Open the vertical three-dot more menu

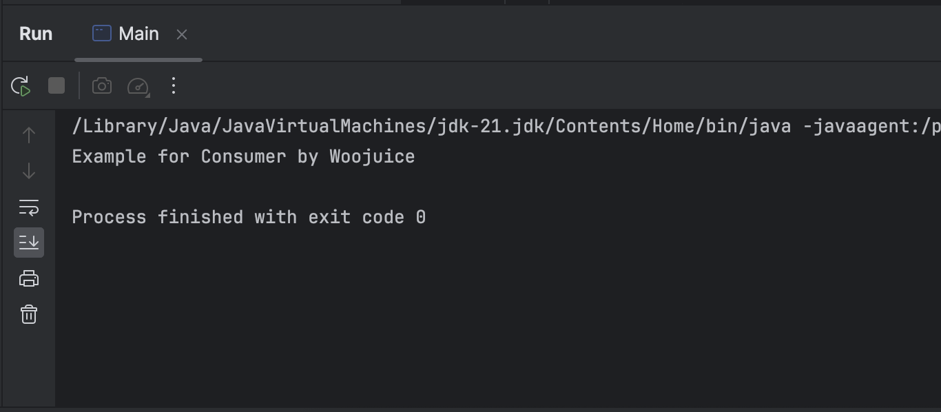point(174,85)
